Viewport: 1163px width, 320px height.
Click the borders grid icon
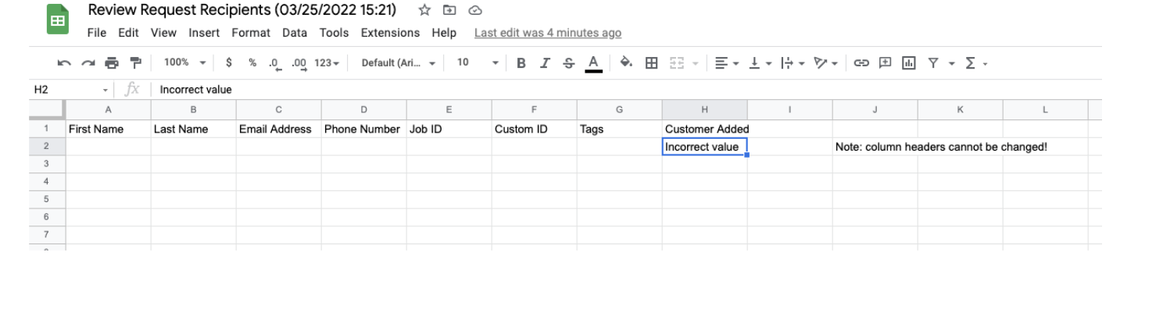651,63
